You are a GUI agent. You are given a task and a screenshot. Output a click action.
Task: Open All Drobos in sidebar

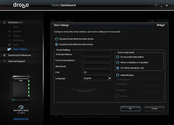pyautogui.click(x=15, y=22)
